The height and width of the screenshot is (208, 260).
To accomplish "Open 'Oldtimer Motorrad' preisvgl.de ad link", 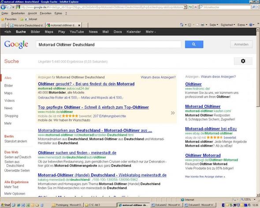I will tap(203, 156).
